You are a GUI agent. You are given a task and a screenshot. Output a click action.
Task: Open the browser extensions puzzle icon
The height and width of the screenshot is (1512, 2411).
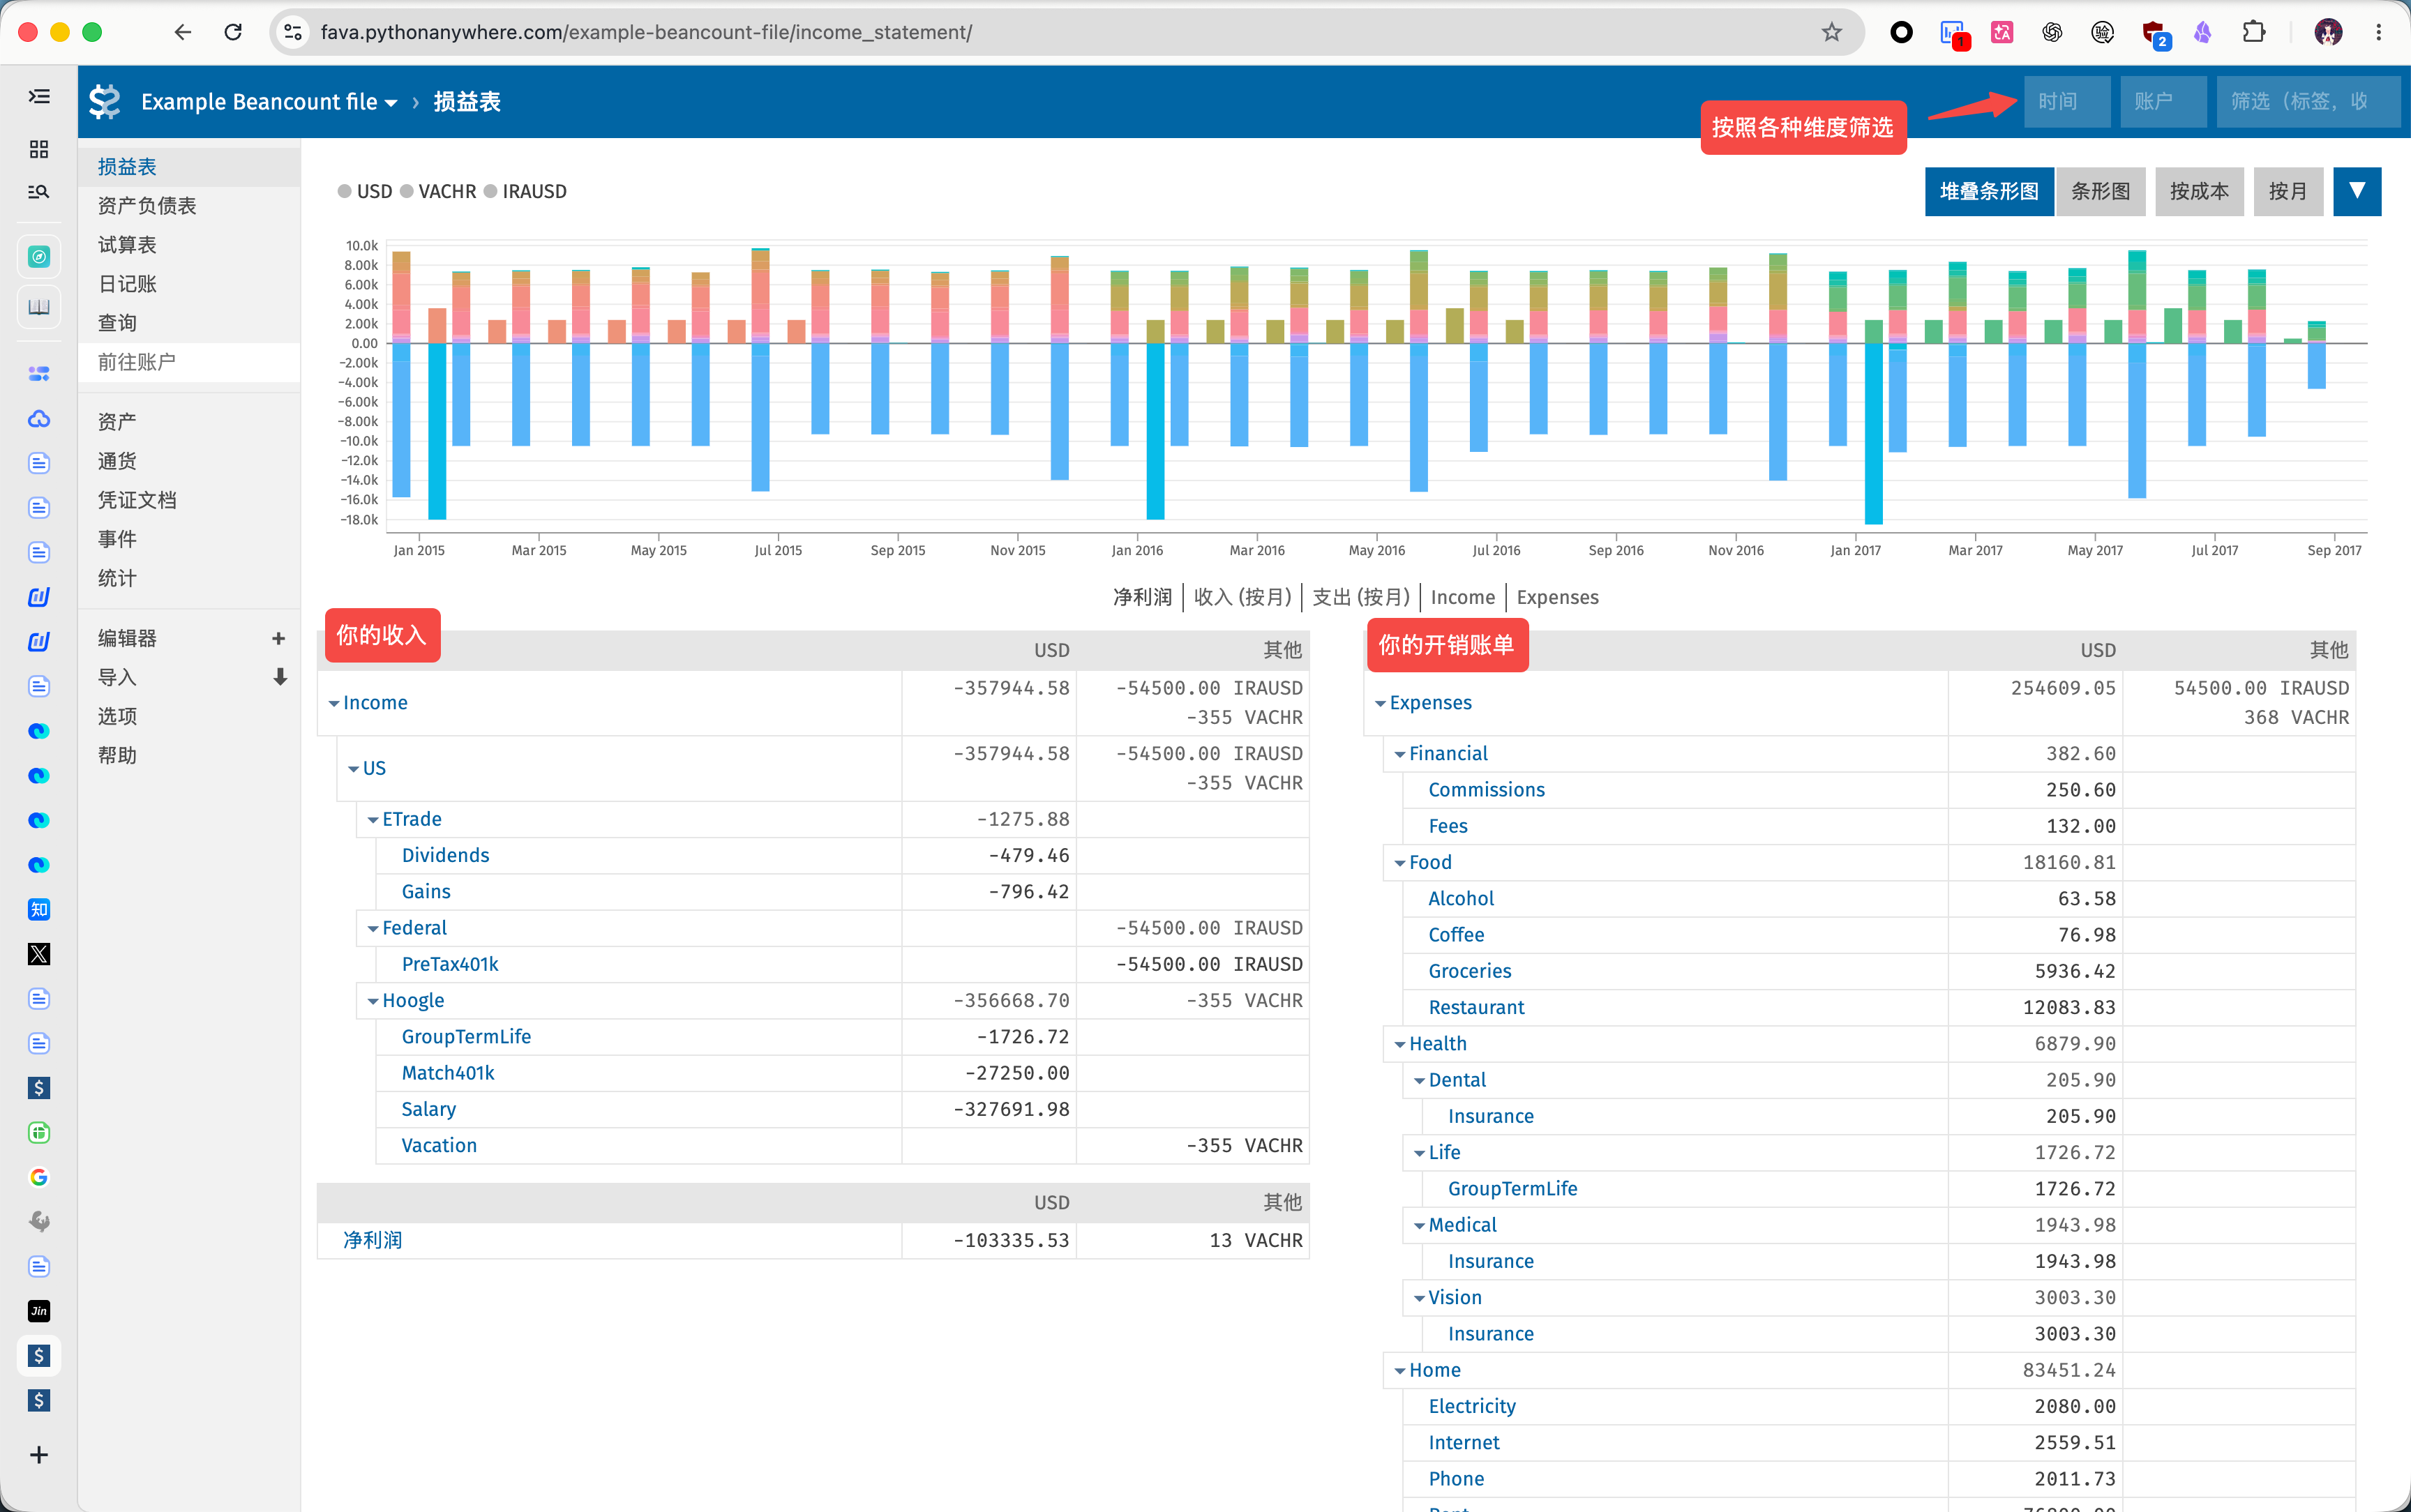click(x=2253, y=32)
